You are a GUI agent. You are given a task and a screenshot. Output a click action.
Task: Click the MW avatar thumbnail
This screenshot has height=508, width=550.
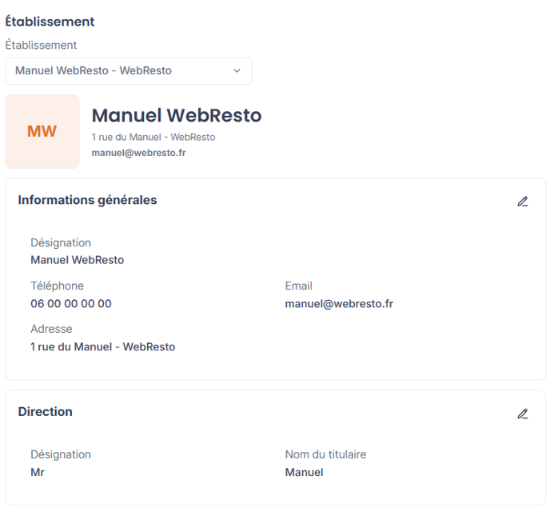tap(42, 131)
